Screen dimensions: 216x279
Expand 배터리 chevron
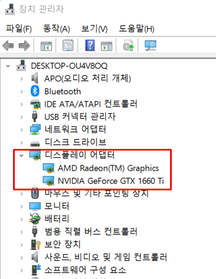point(22,219)
